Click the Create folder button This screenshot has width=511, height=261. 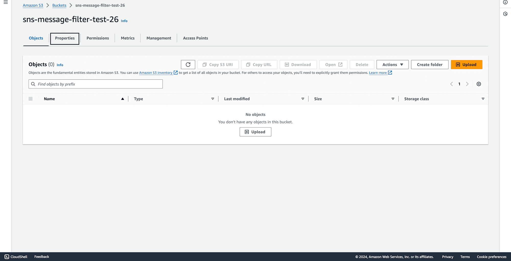(x=430, y=65)
